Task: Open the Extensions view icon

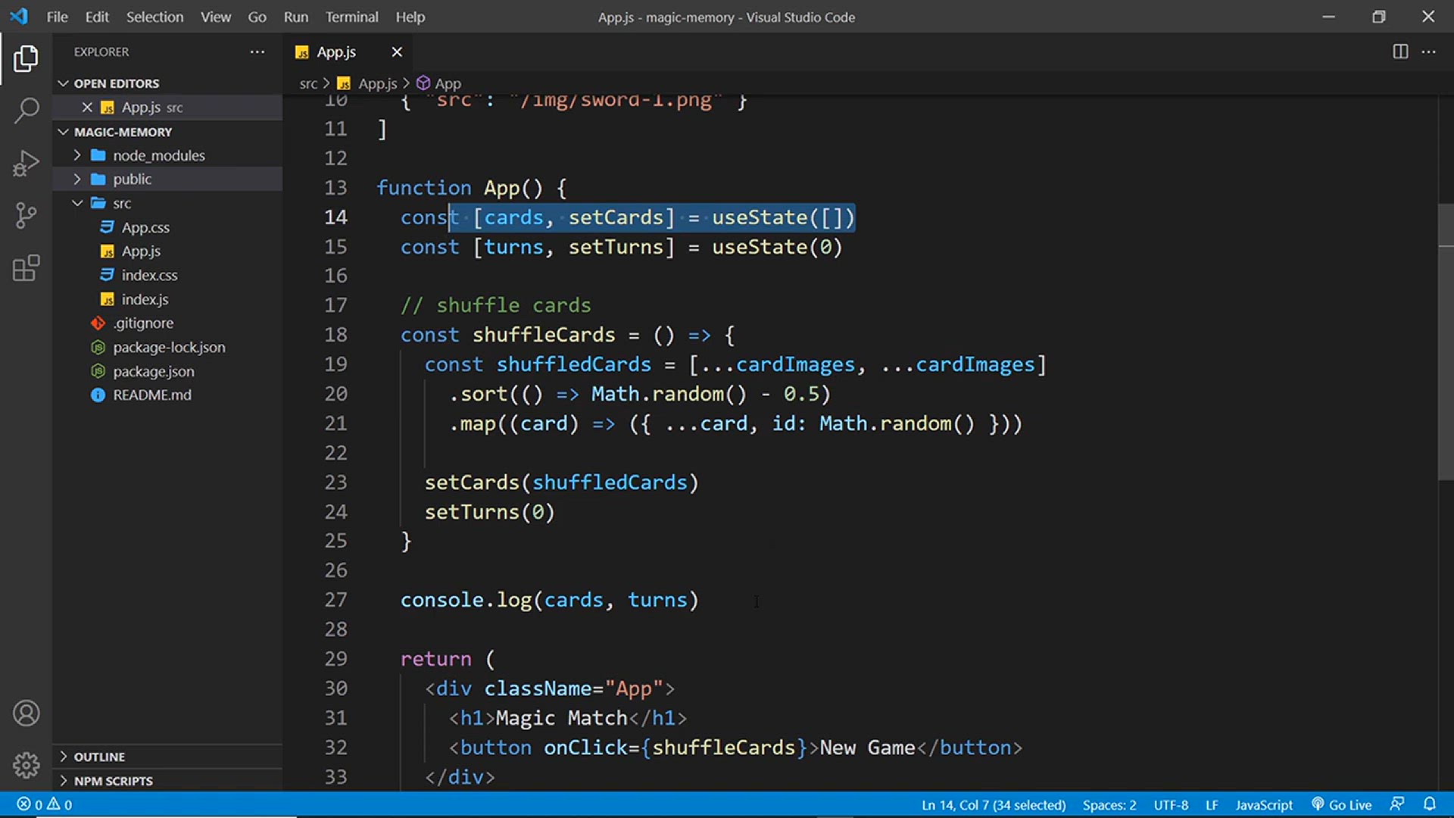Action: point(26,268)
